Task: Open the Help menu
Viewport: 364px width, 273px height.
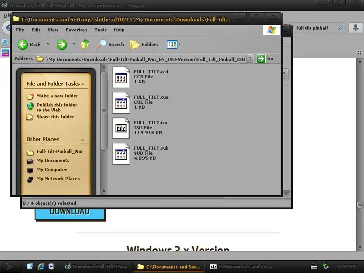Action: coord(119,30)
